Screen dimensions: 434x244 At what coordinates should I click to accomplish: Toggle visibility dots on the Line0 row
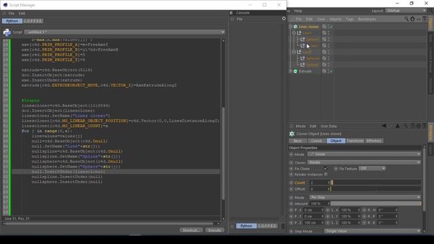(x=328, y=52)
